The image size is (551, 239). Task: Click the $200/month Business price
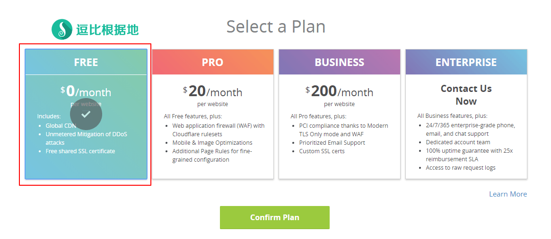[339, 91]
